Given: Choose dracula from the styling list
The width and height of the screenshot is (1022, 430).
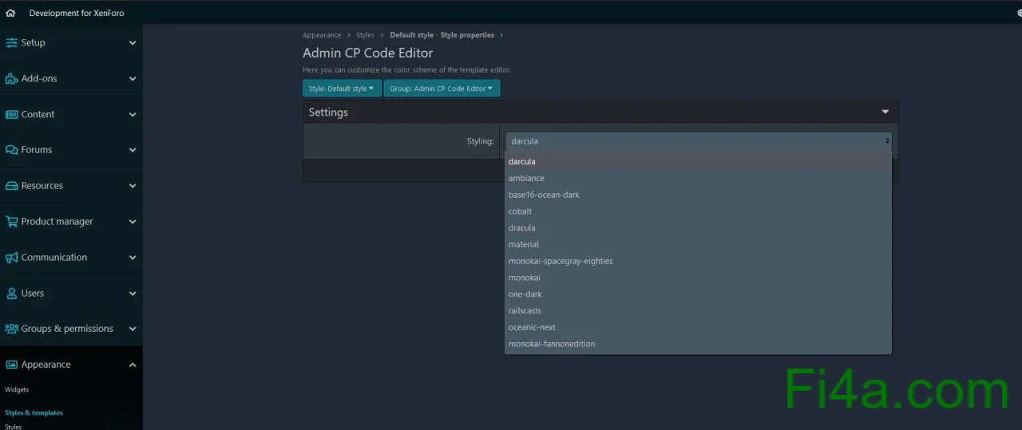Looking at the screenshot, I should click(x=522, y=228).
